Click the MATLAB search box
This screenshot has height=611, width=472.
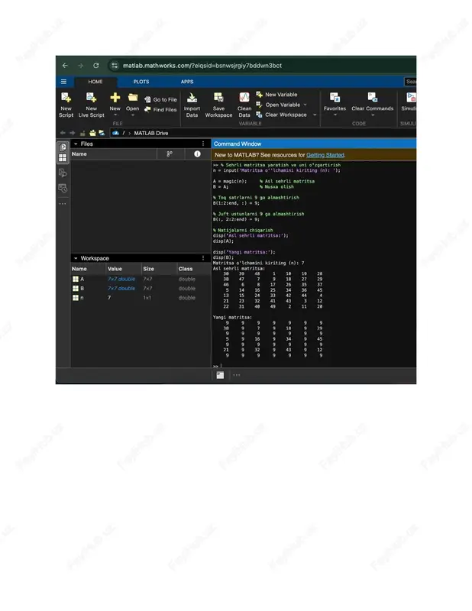tap(410, 82)
